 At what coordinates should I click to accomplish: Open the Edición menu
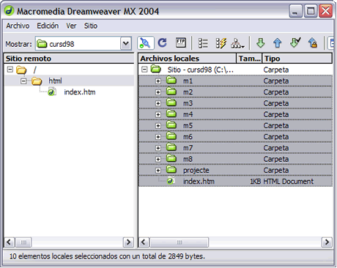click(x=48, y=26)
